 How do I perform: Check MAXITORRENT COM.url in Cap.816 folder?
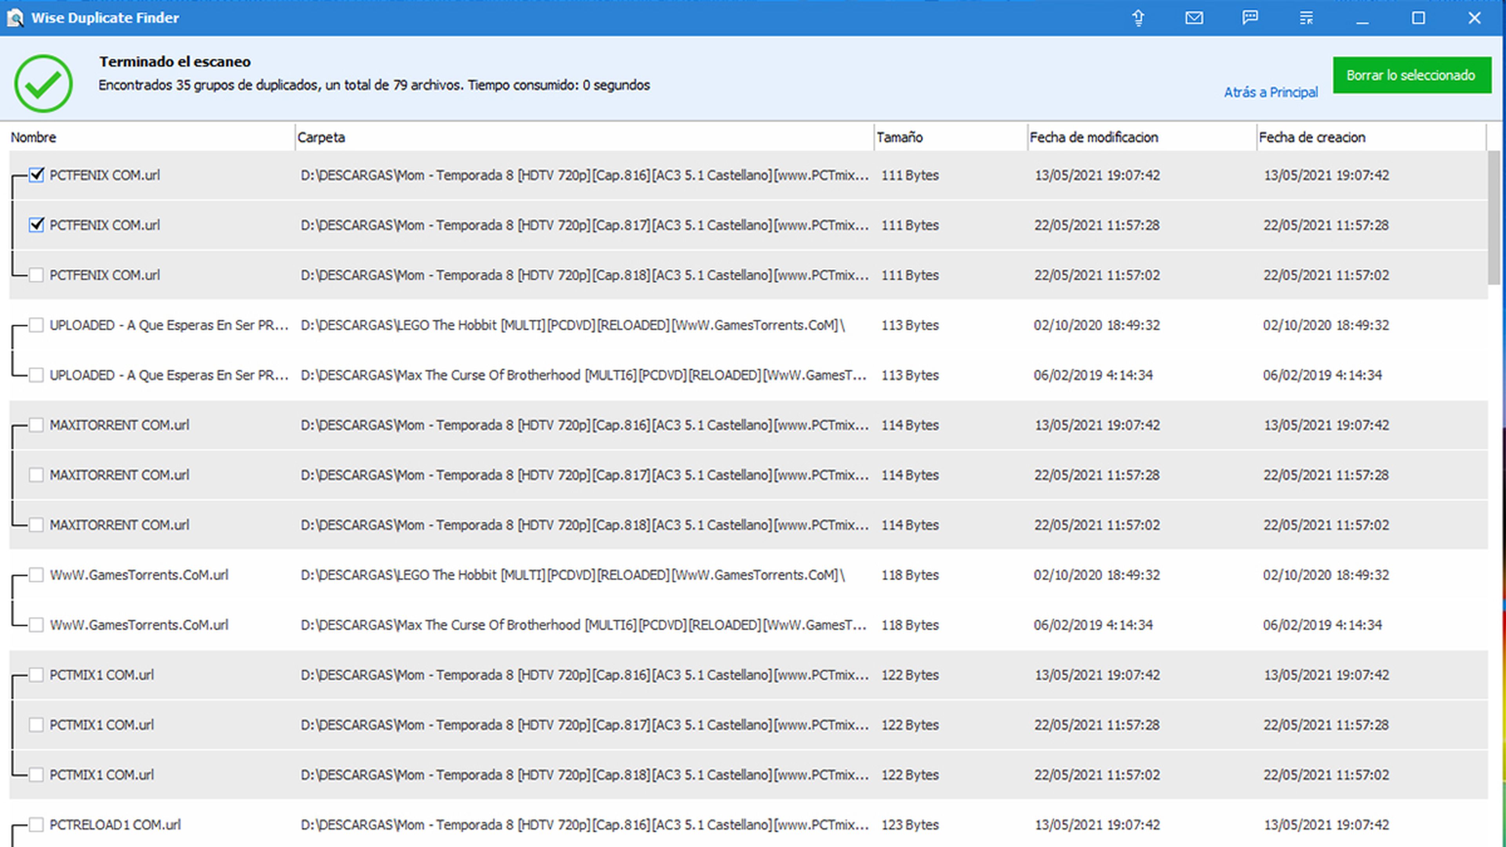pyautogui.click(x=36, y=425)
